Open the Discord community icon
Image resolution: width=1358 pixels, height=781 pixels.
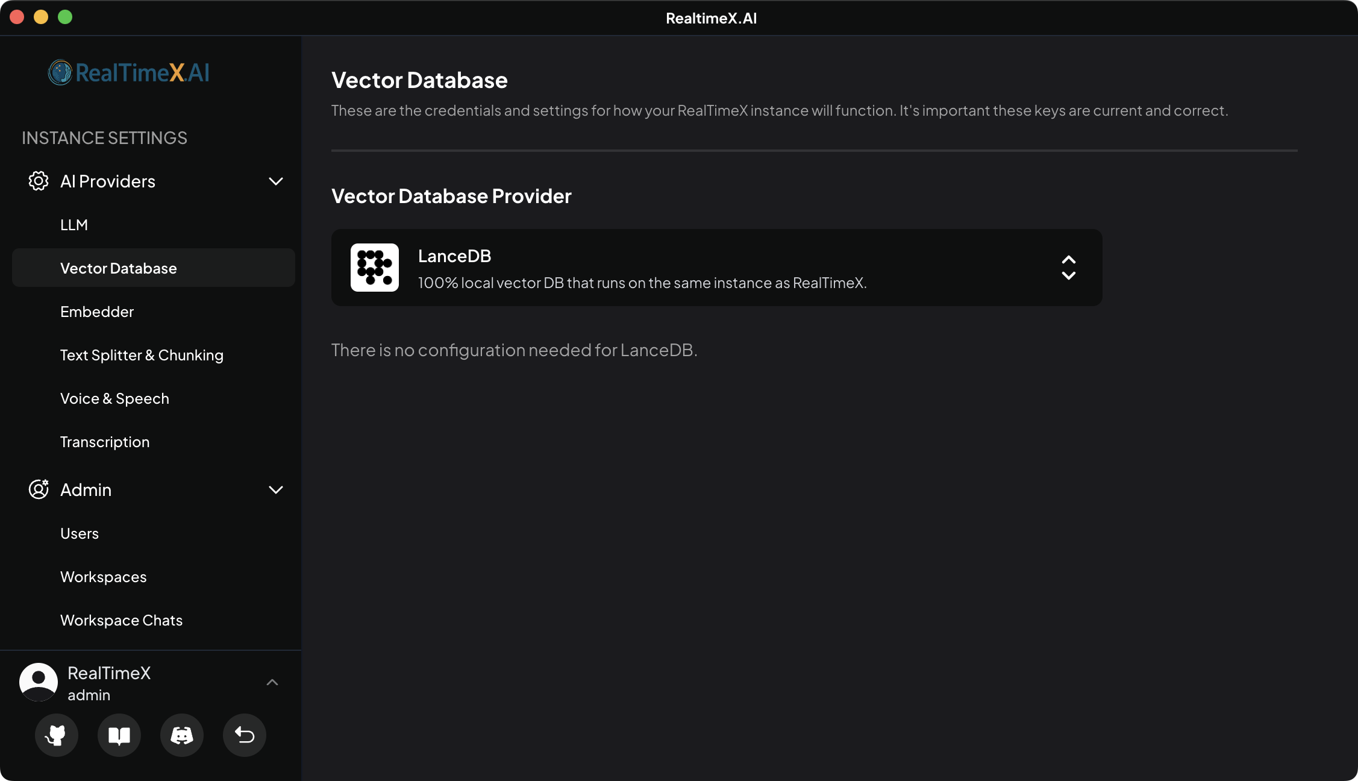[181, 735]
